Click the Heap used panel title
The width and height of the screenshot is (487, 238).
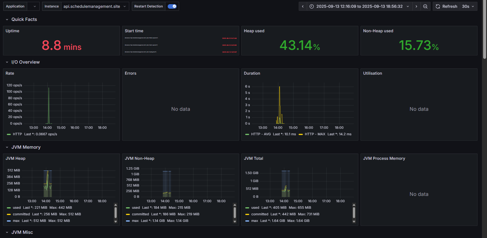point(254,31)
